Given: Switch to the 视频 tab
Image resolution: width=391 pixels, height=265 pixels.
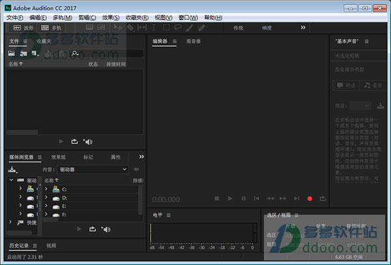Looking at the screenshot, I should (x=51, y=245).
